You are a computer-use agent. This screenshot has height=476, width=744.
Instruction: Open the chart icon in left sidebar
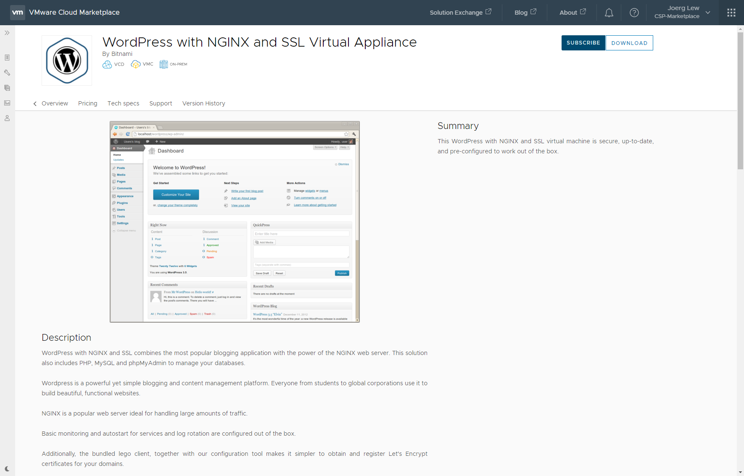pos(7,103)
